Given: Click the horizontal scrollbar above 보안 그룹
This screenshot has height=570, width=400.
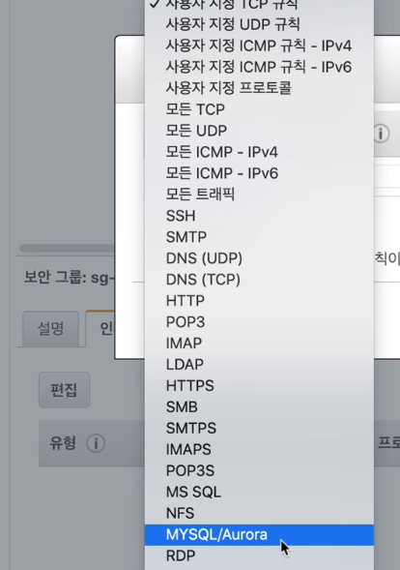Looking at the screenshot, I should (x=68, y=249).
